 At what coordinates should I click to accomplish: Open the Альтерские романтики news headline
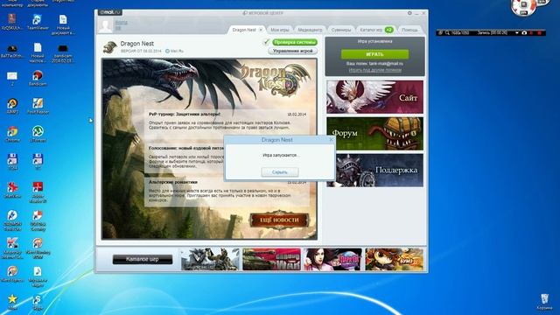(173, 182)
